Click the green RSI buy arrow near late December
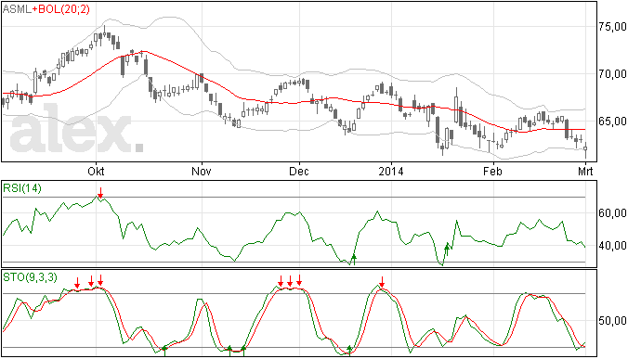This screenshot has height=359, width=641. point(354,260)
